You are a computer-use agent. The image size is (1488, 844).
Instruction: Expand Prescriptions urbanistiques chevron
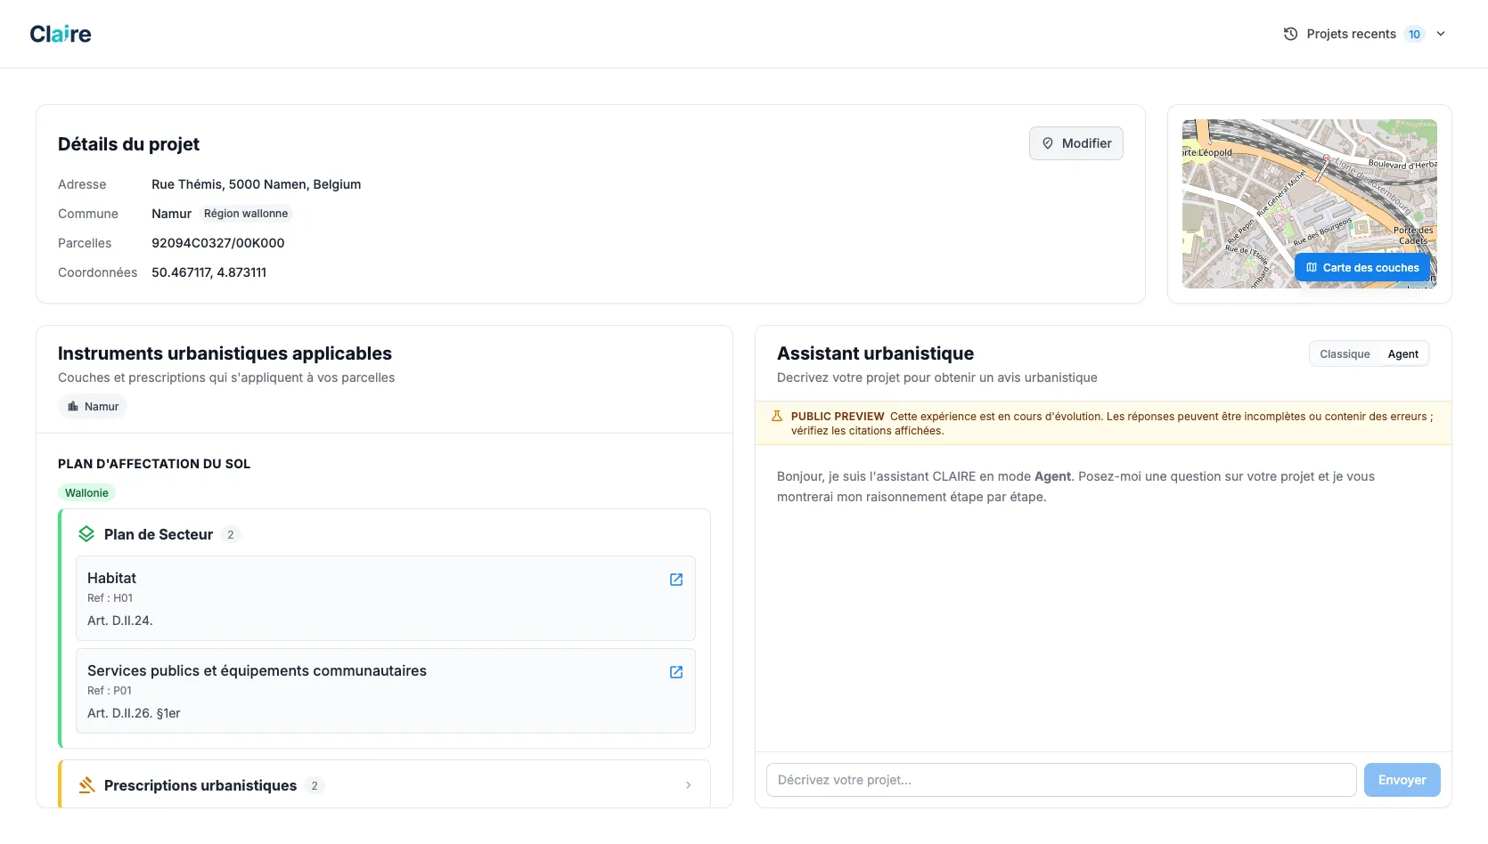pos(689,785)
